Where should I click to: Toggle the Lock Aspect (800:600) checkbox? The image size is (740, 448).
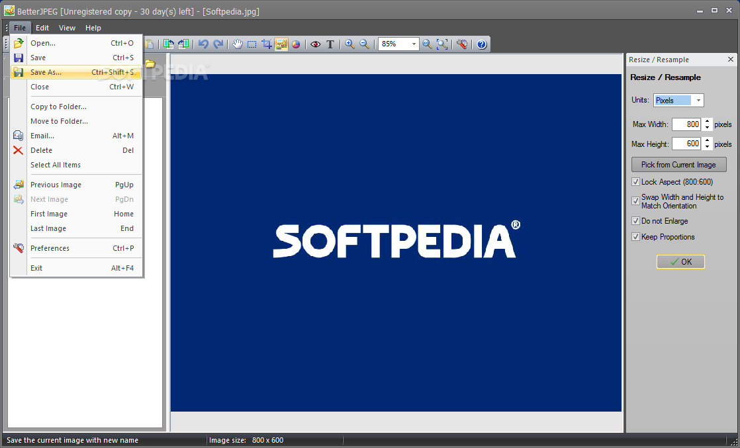point(635,182)
